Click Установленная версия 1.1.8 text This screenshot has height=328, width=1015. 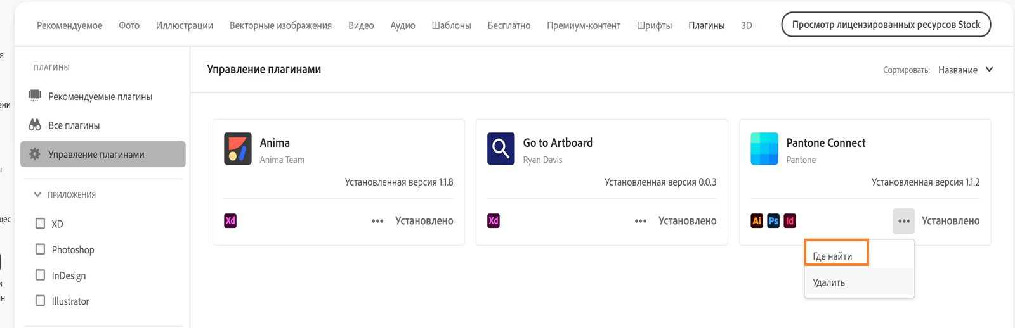tap(399, 182)
